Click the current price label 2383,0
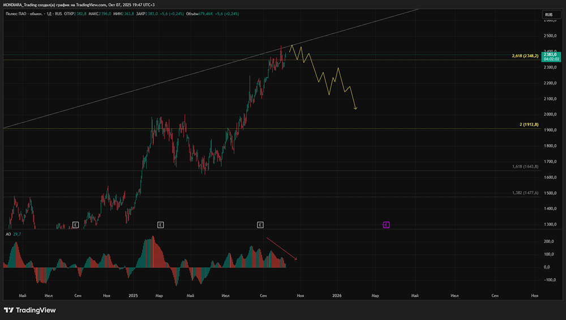 click(551, 57)
